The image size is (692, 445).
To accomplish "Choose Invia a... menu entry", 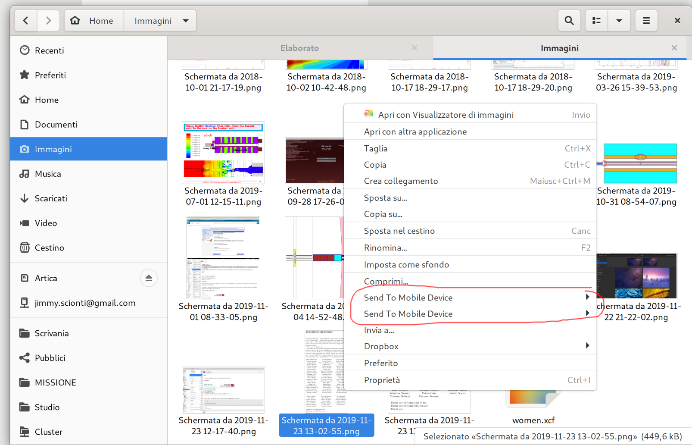I will pos(470,330).
